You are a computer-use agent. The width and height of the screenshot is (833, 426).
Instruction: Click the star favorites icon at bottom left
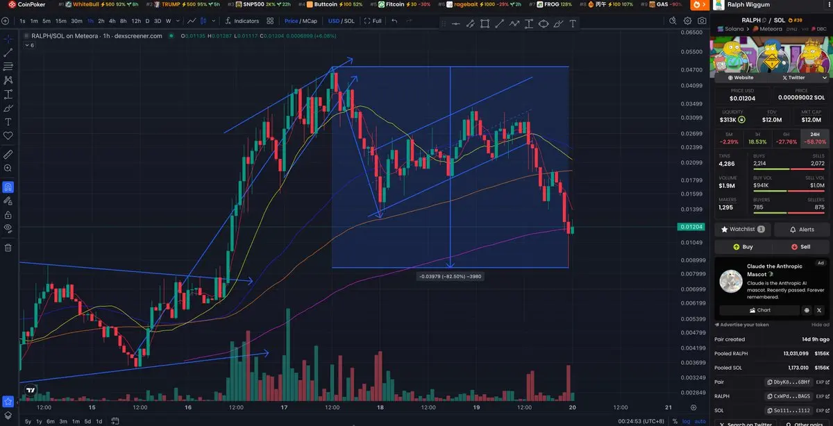8,401
